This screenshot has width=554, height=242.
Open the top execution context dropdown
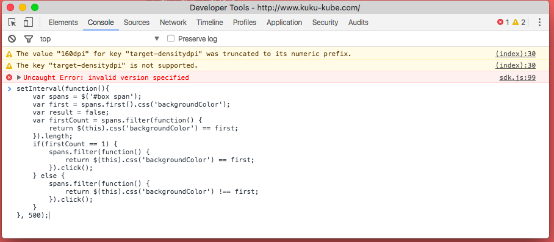99,39
